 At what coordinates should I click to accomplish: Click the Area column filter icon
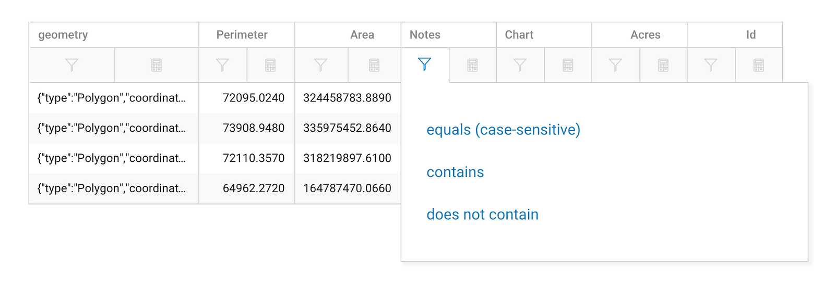click(320, 65)
